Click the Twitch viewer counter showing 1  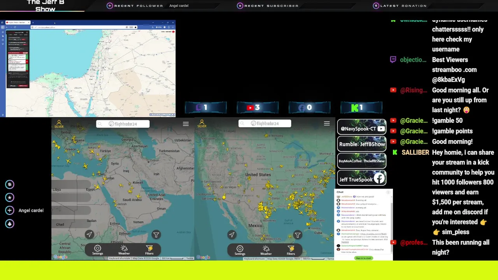(206, 107)
